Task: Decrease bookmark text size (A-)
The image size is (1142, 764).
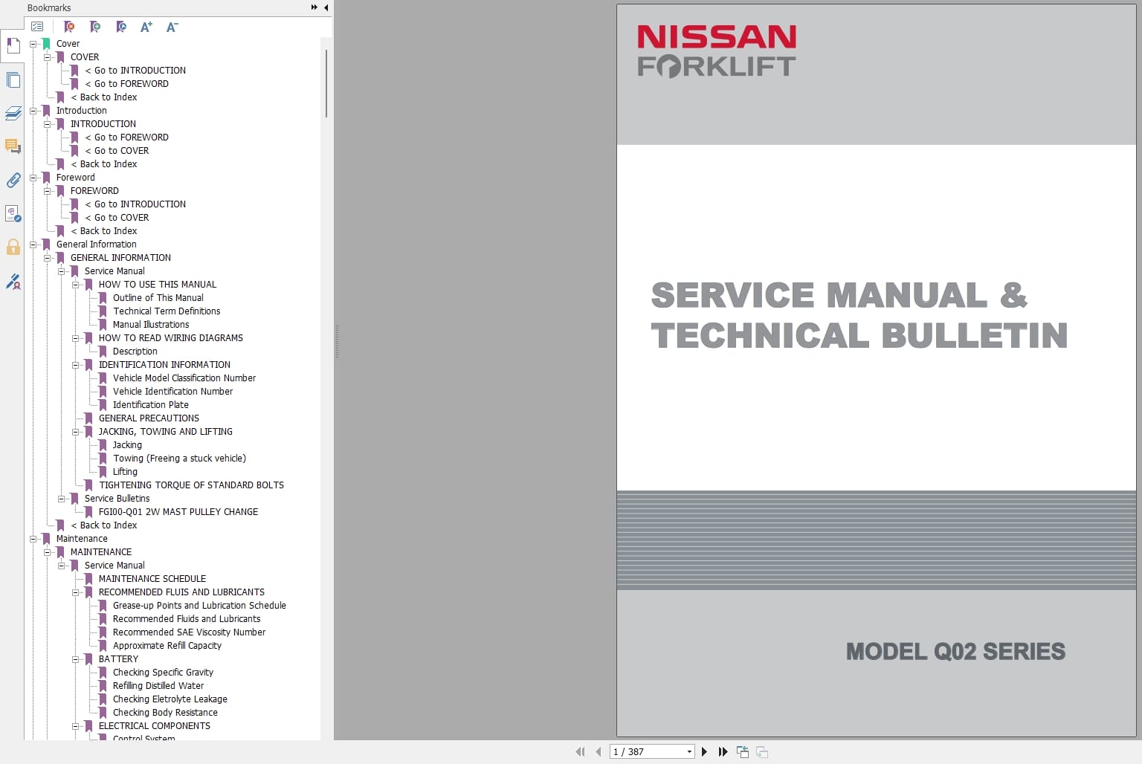Action: click(172, 27)
